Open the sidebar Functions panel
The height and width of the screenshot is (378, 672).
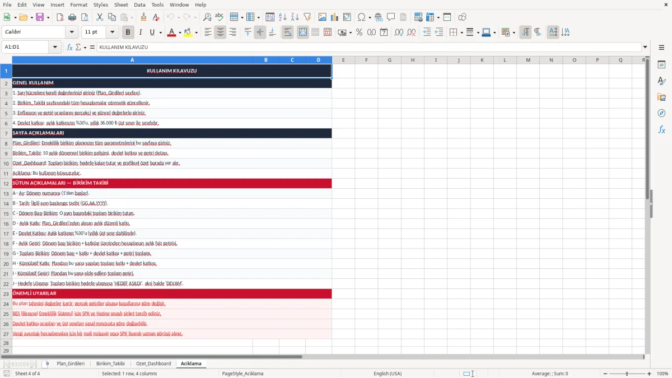point(661,129)
